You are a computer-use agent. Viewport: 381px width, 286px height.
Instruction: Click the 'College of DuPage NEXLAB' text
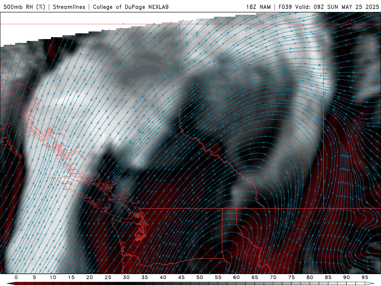click(x=130, y=7)
